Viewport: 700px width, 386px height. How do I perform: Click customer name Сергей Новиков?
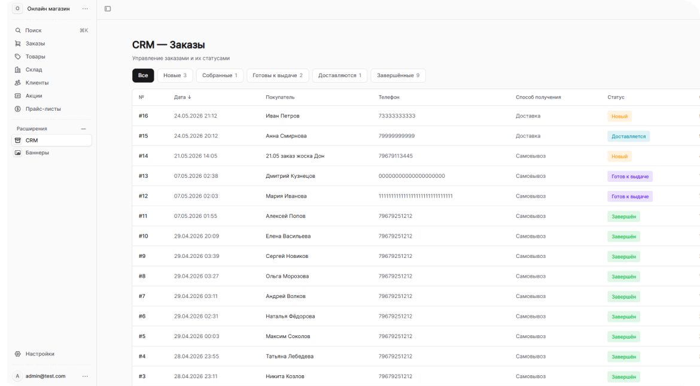click(287, 256)
